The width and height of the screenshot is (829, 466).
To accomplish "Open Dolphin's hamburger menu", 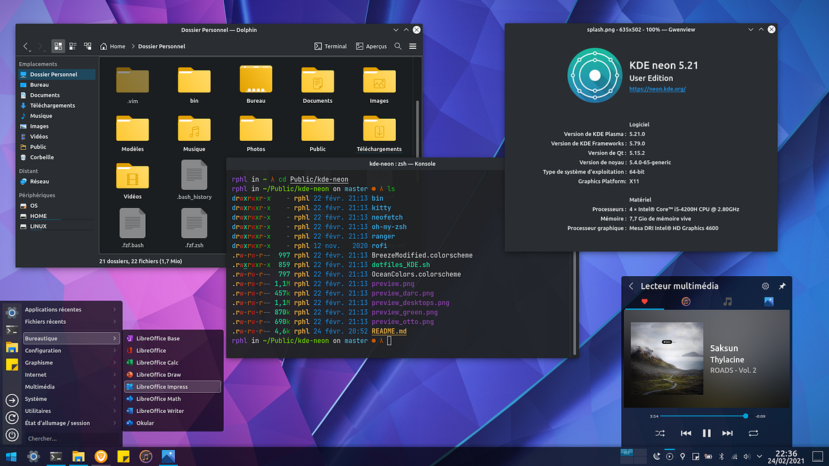I will [412, 46].
